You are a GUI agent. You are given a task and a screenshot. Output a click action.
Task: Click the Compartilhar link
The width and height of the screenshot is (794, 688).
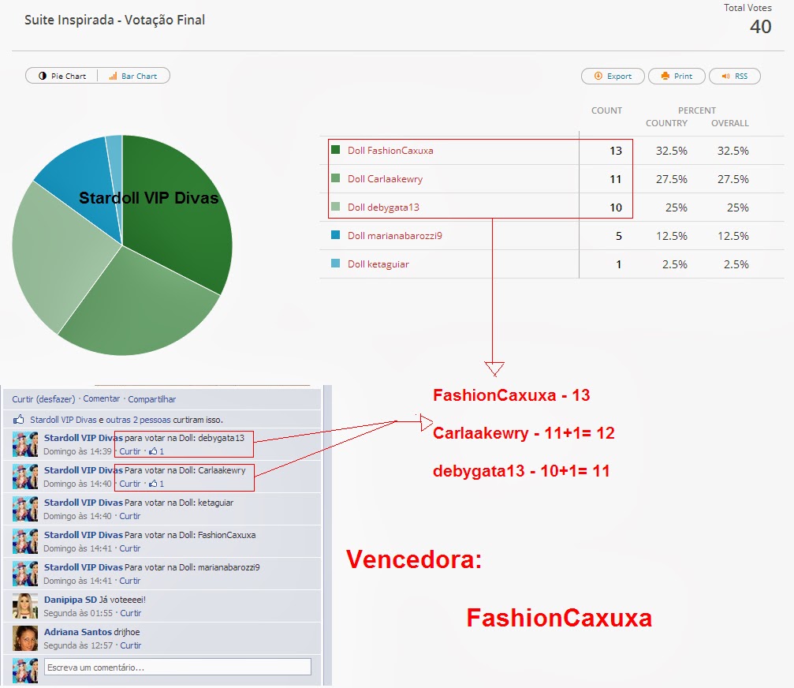(152, 399)
